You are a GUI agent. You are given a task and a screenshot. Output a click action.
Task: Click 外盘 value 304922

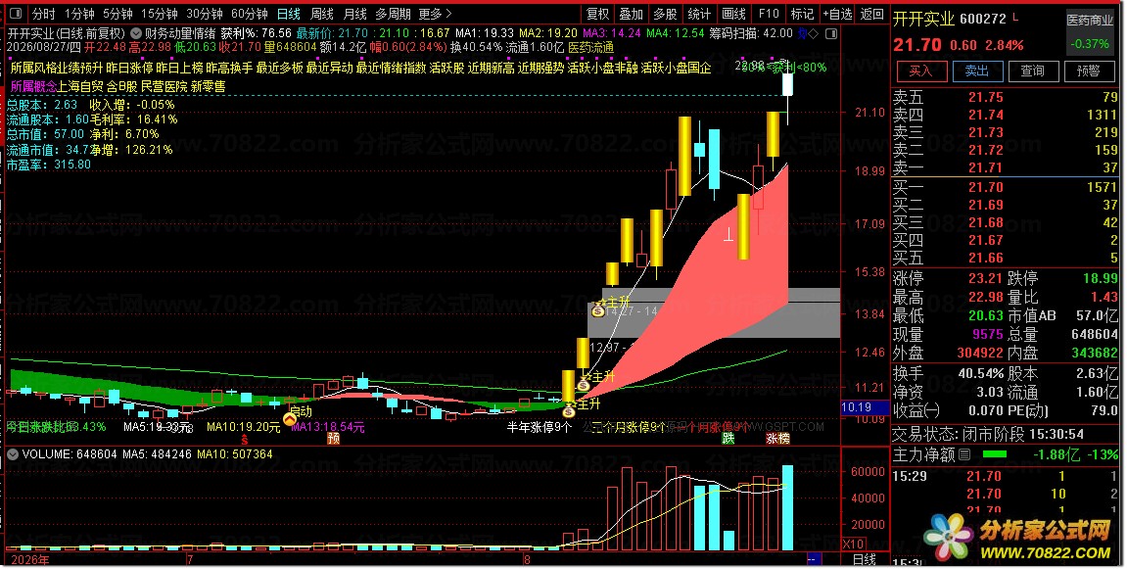point(980,354)
